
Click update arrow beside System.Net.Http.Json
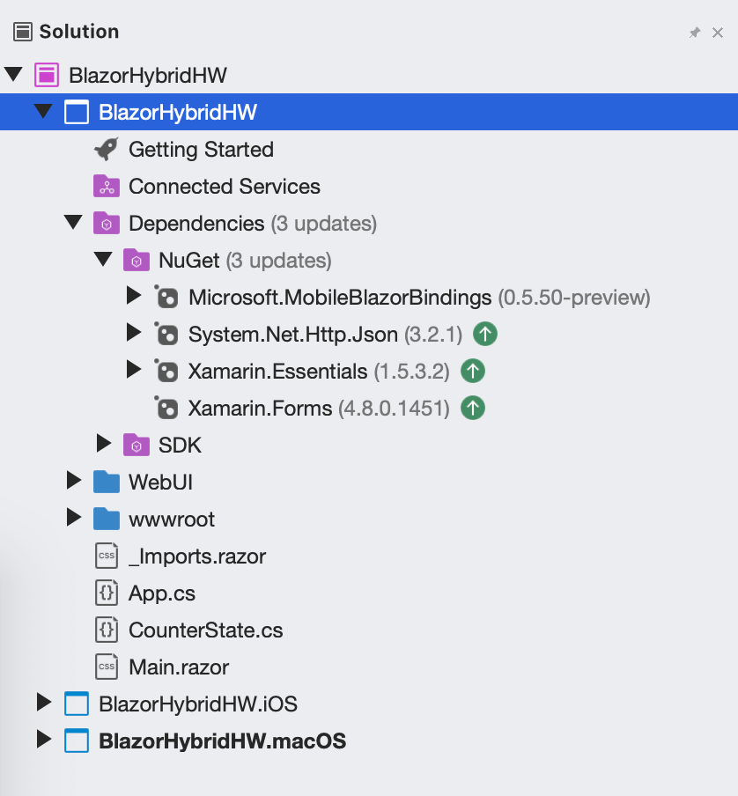point(485,334)
